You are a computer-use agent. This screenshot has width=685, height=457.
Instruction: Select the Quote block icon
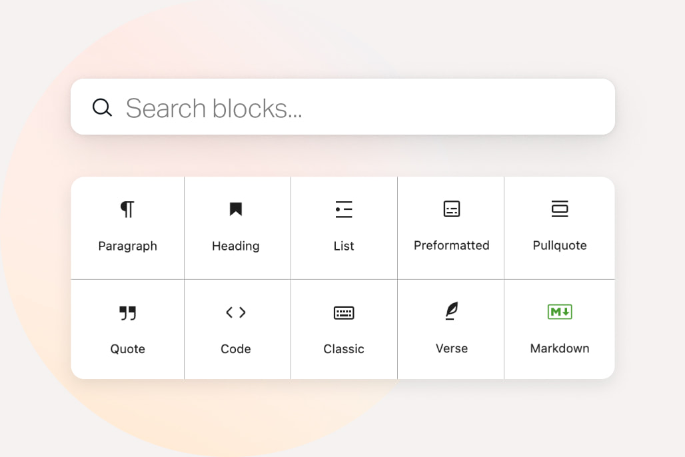point(127,312)
